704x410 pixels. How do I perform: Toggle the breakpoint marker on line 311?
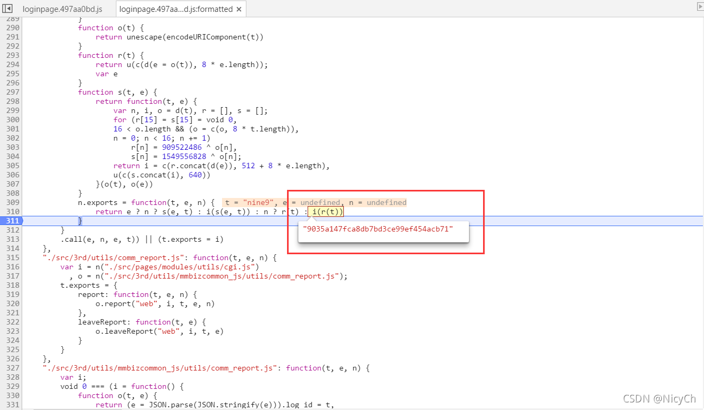tap(12, 221)
